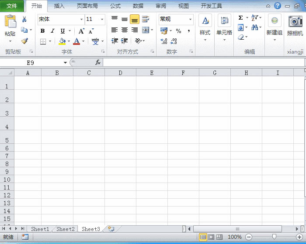Click the zoom slider handle
Screen dimensions: 306x244
coord(274,237)
